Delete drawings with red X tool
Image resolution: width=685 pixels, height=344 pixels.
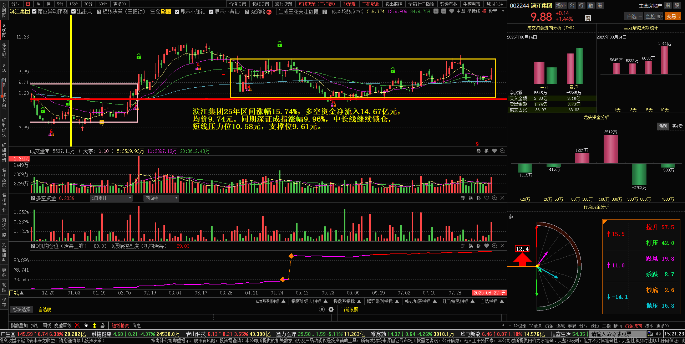click(x=77, y=325)
